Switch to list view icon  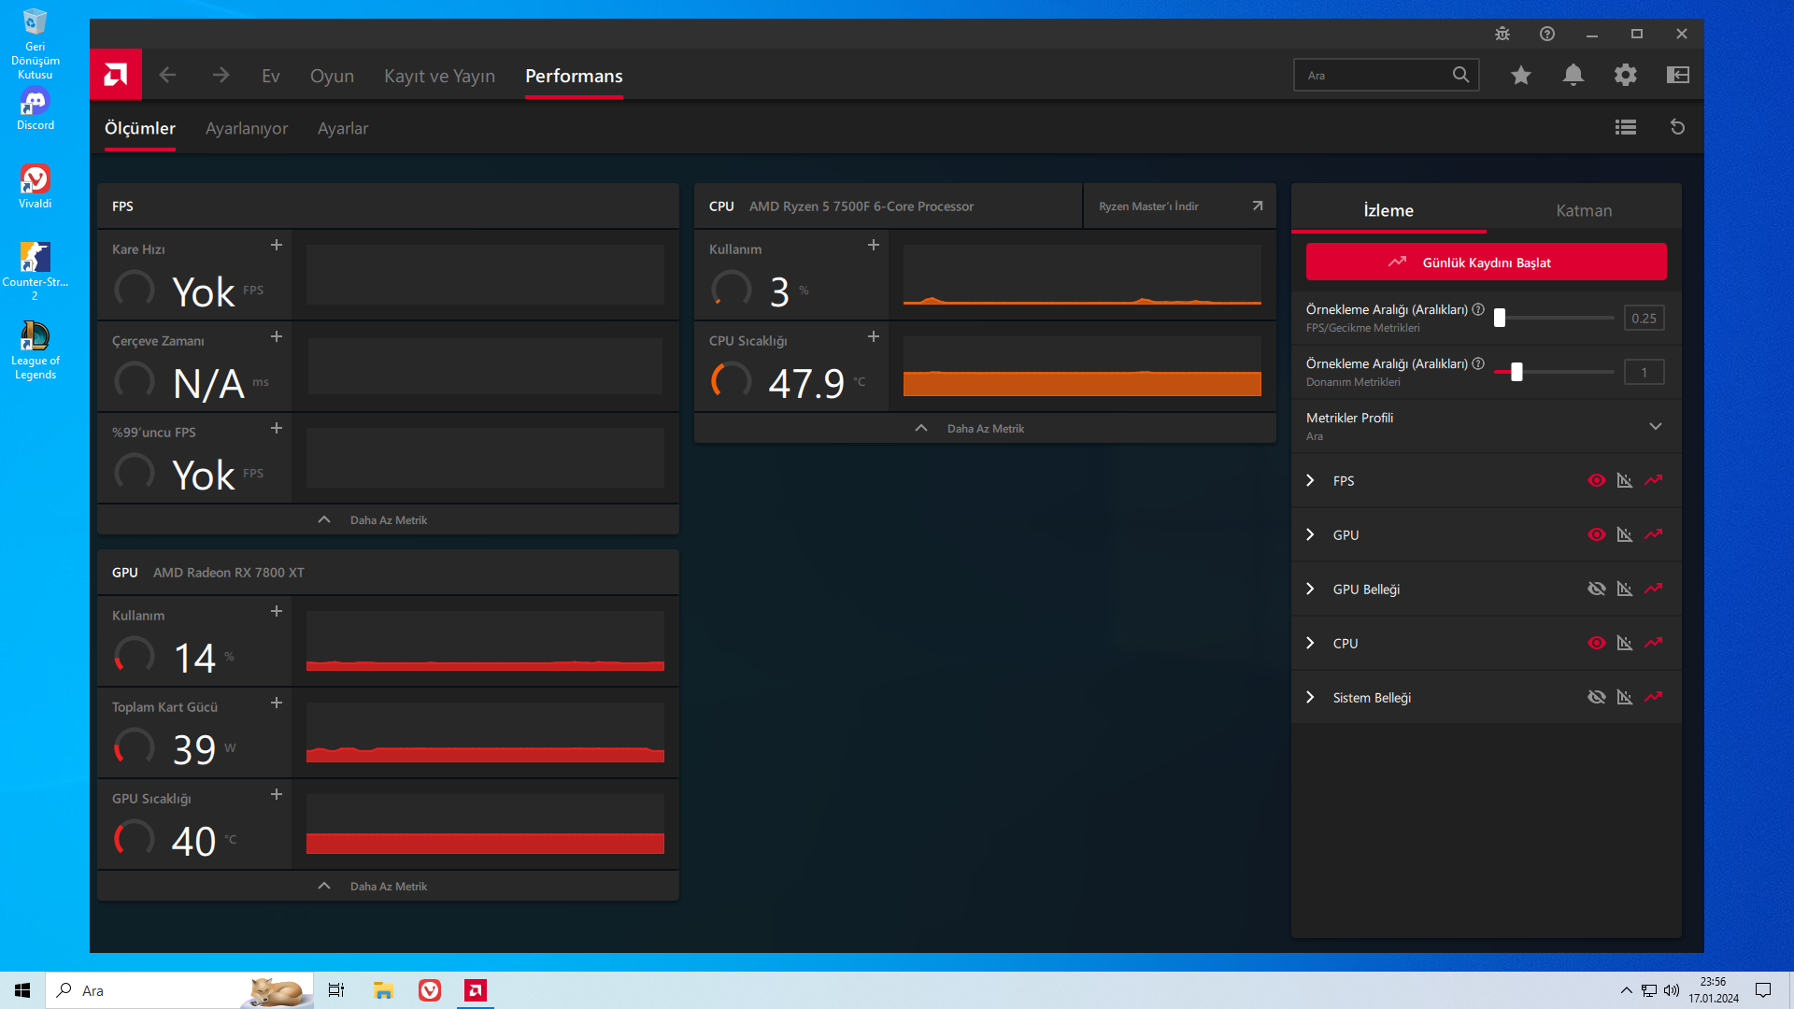click(x=1626, y=127)
